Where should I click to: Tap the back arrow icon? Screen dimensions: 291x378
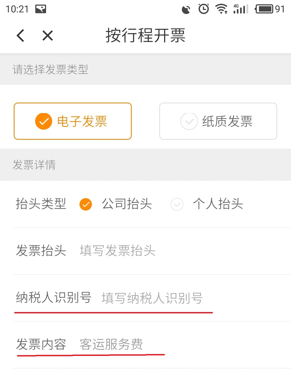tap(20, 35)
